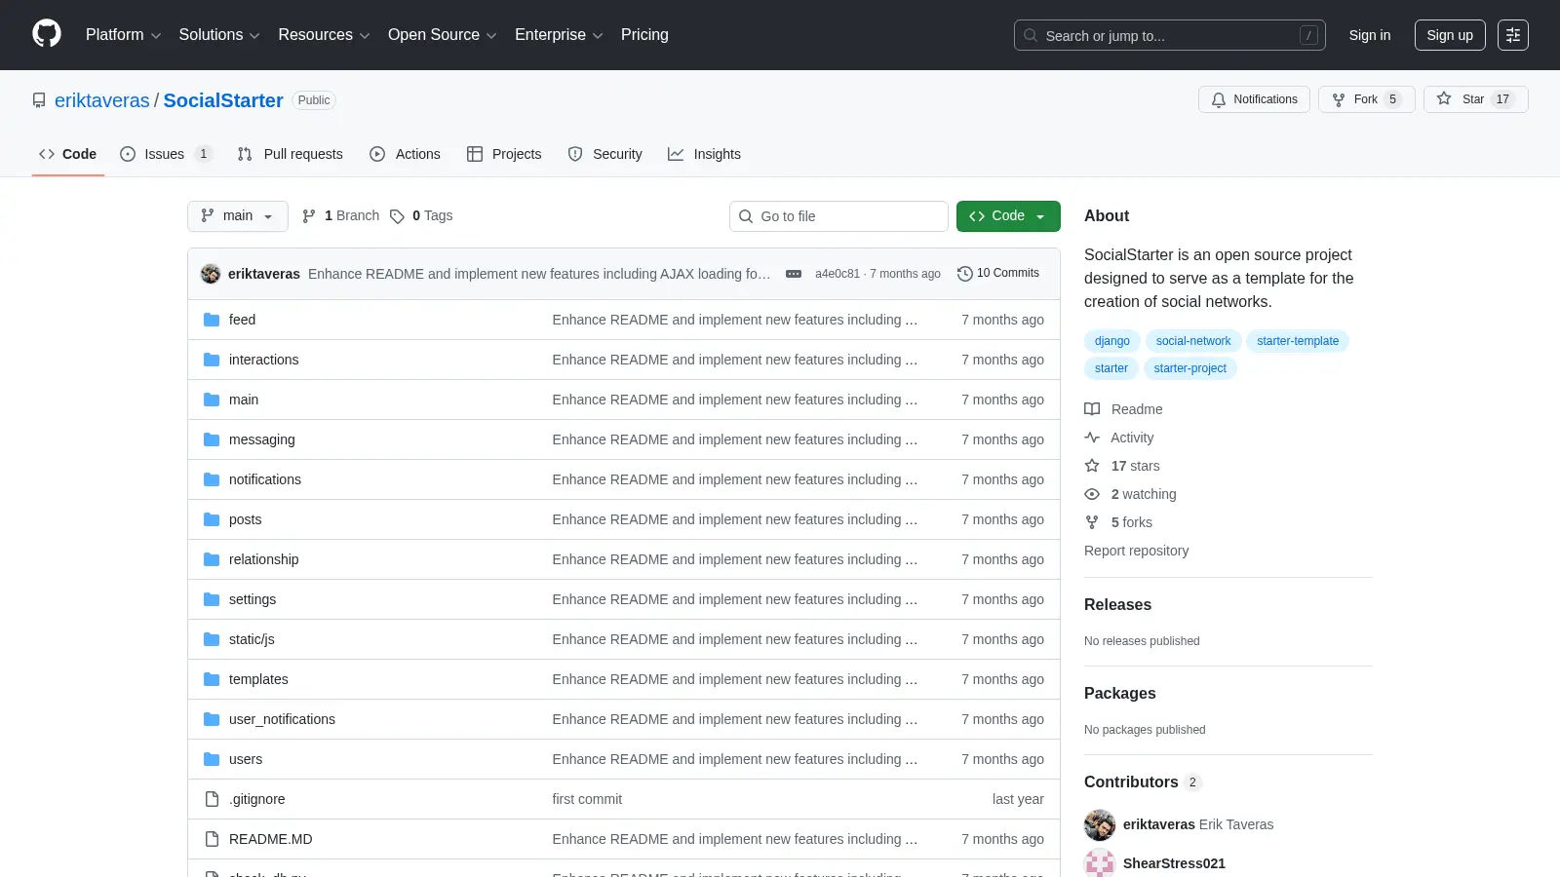Click the fork icon beside 5 forks
This screenshot has height=877, width=1560.
[1092, 522]
